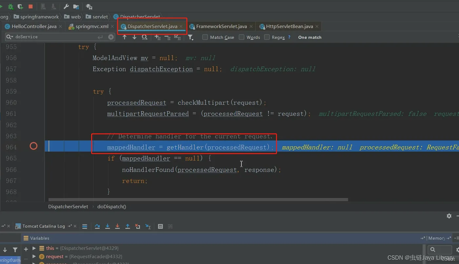Unselect occurrence via the minus cursor icon
Viewport: 459px width, 264px height.
tap(168, 37)
